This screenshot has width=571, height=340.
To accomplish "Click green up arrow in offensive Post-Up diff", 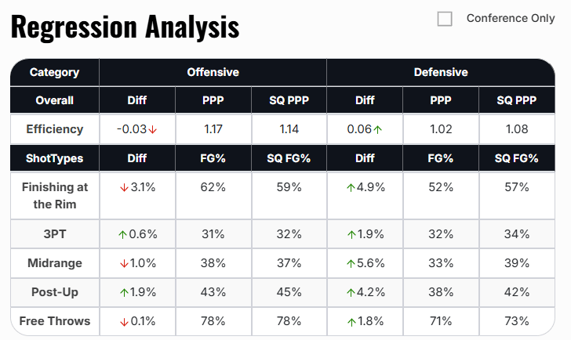I will click(x=122, y=292).
